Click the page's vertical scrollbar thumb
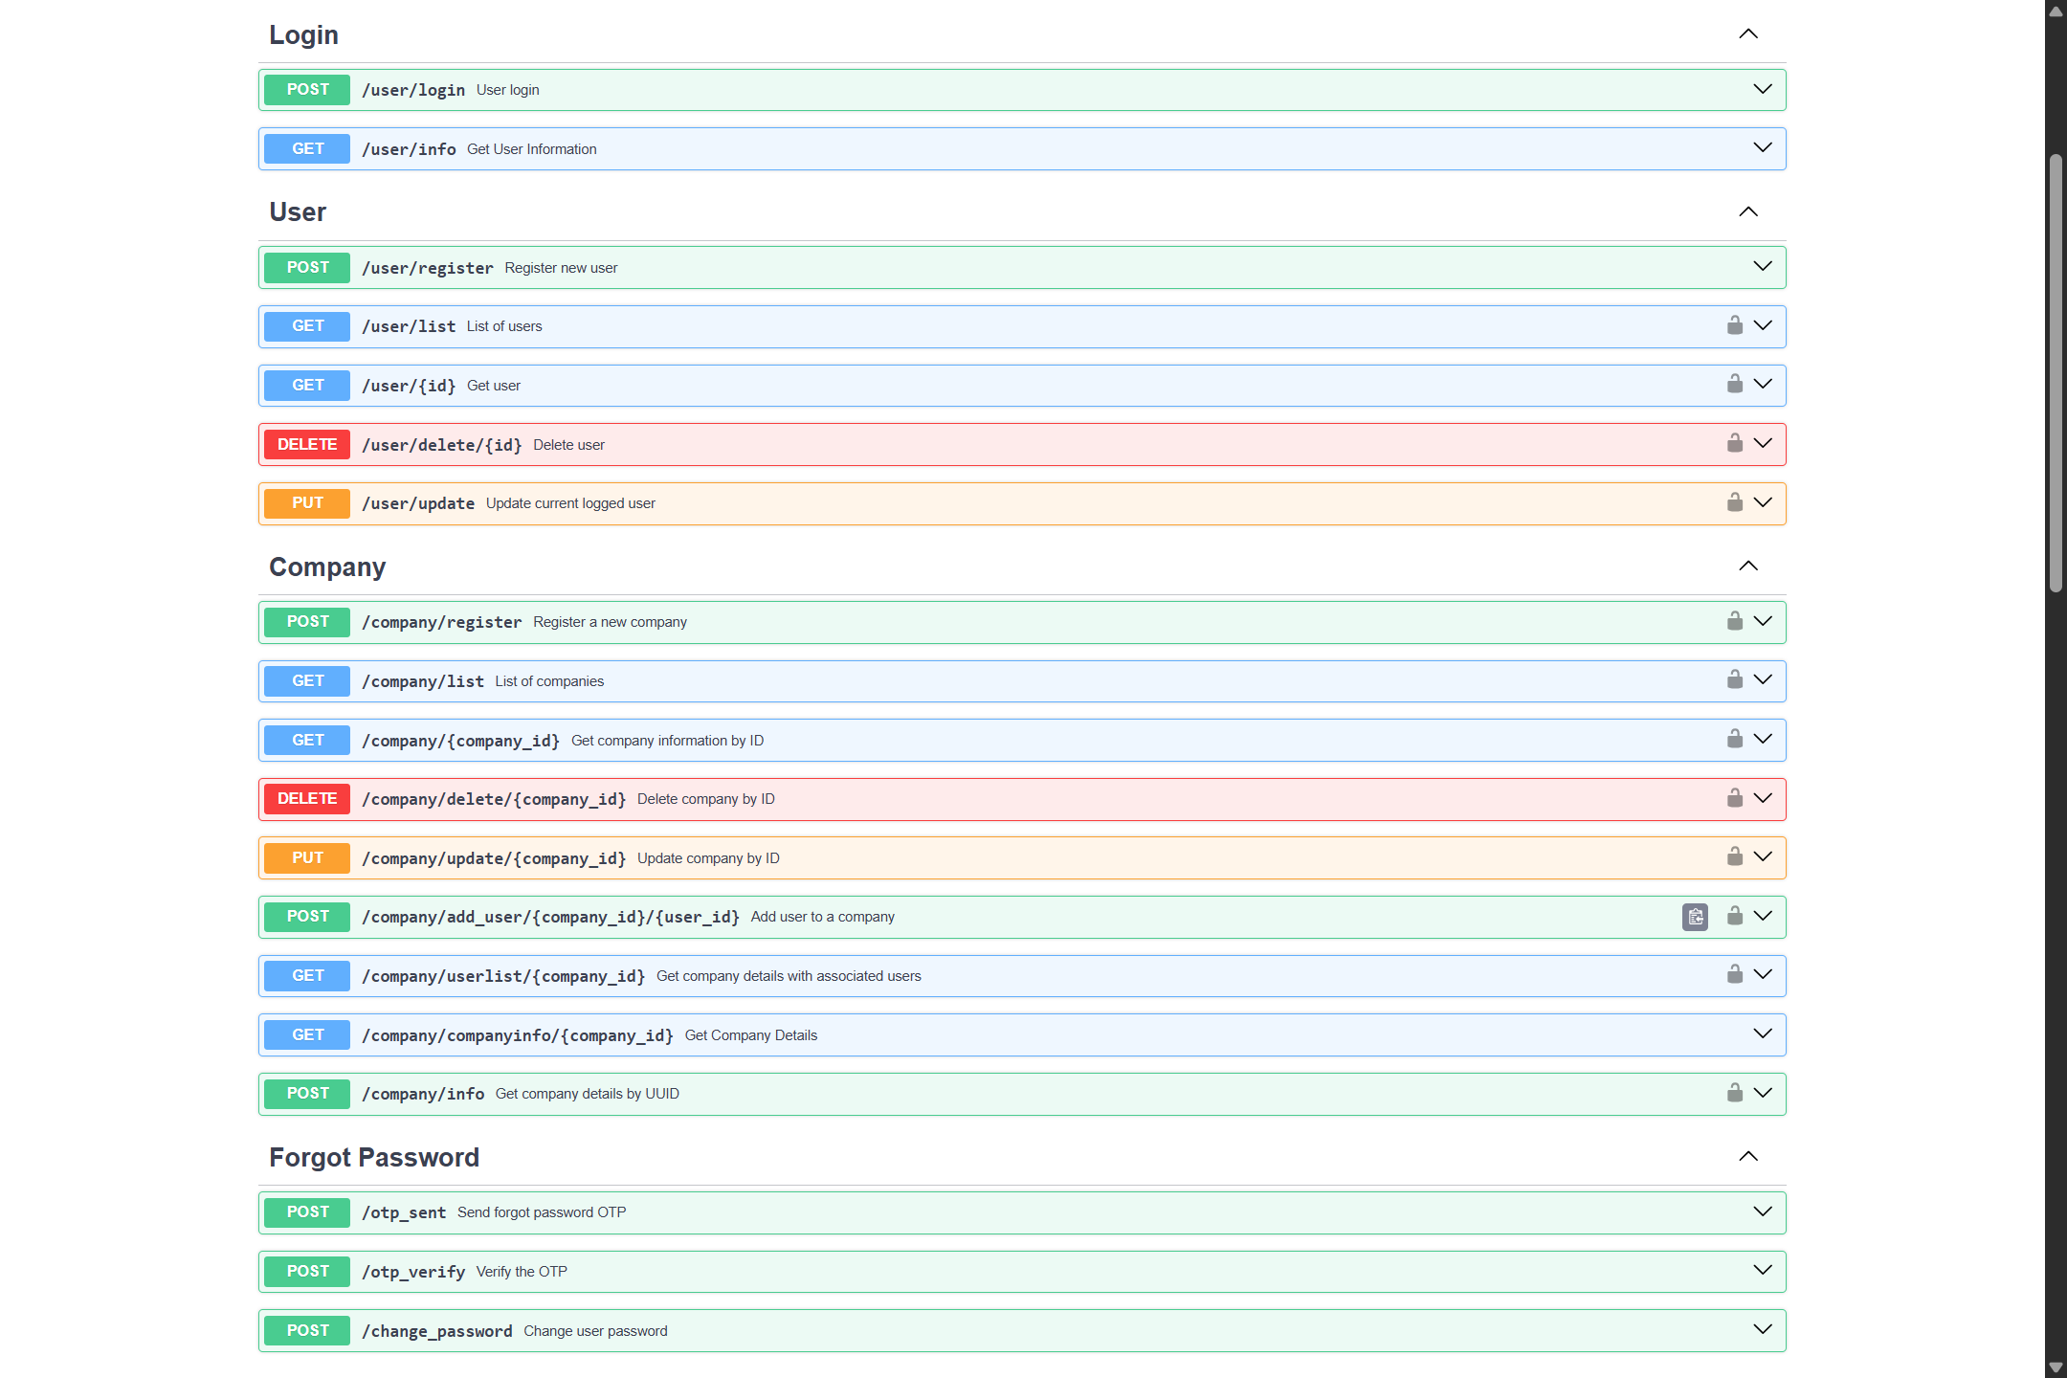The width and height of the screenshot is (2067, 1378). pos(2055,373)
